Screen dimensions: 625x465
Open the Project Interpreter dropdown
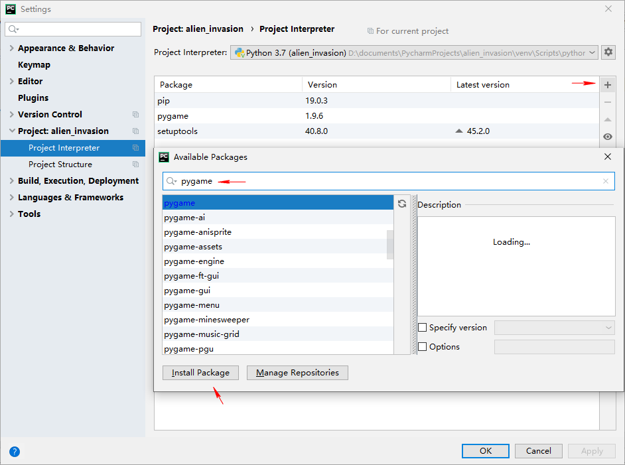pos(414,52)
